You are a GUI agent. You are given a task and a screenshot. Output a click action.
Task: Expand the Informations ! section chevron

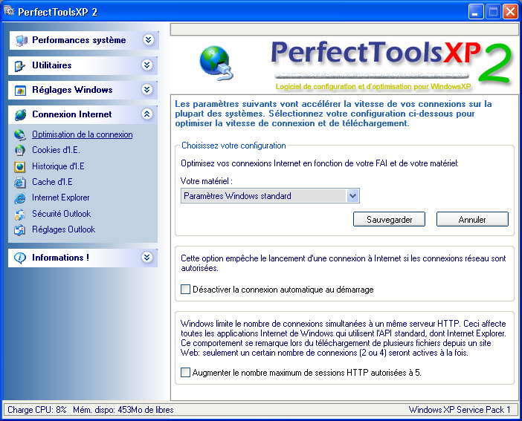click(146, 257)
